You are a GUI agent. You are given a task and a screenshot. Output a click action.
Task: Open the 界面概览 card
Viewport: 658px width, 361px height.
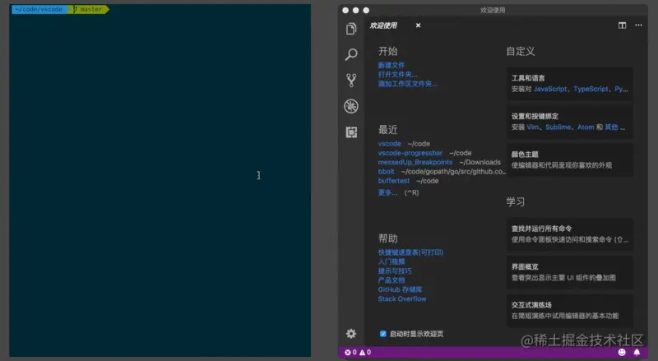570,272
